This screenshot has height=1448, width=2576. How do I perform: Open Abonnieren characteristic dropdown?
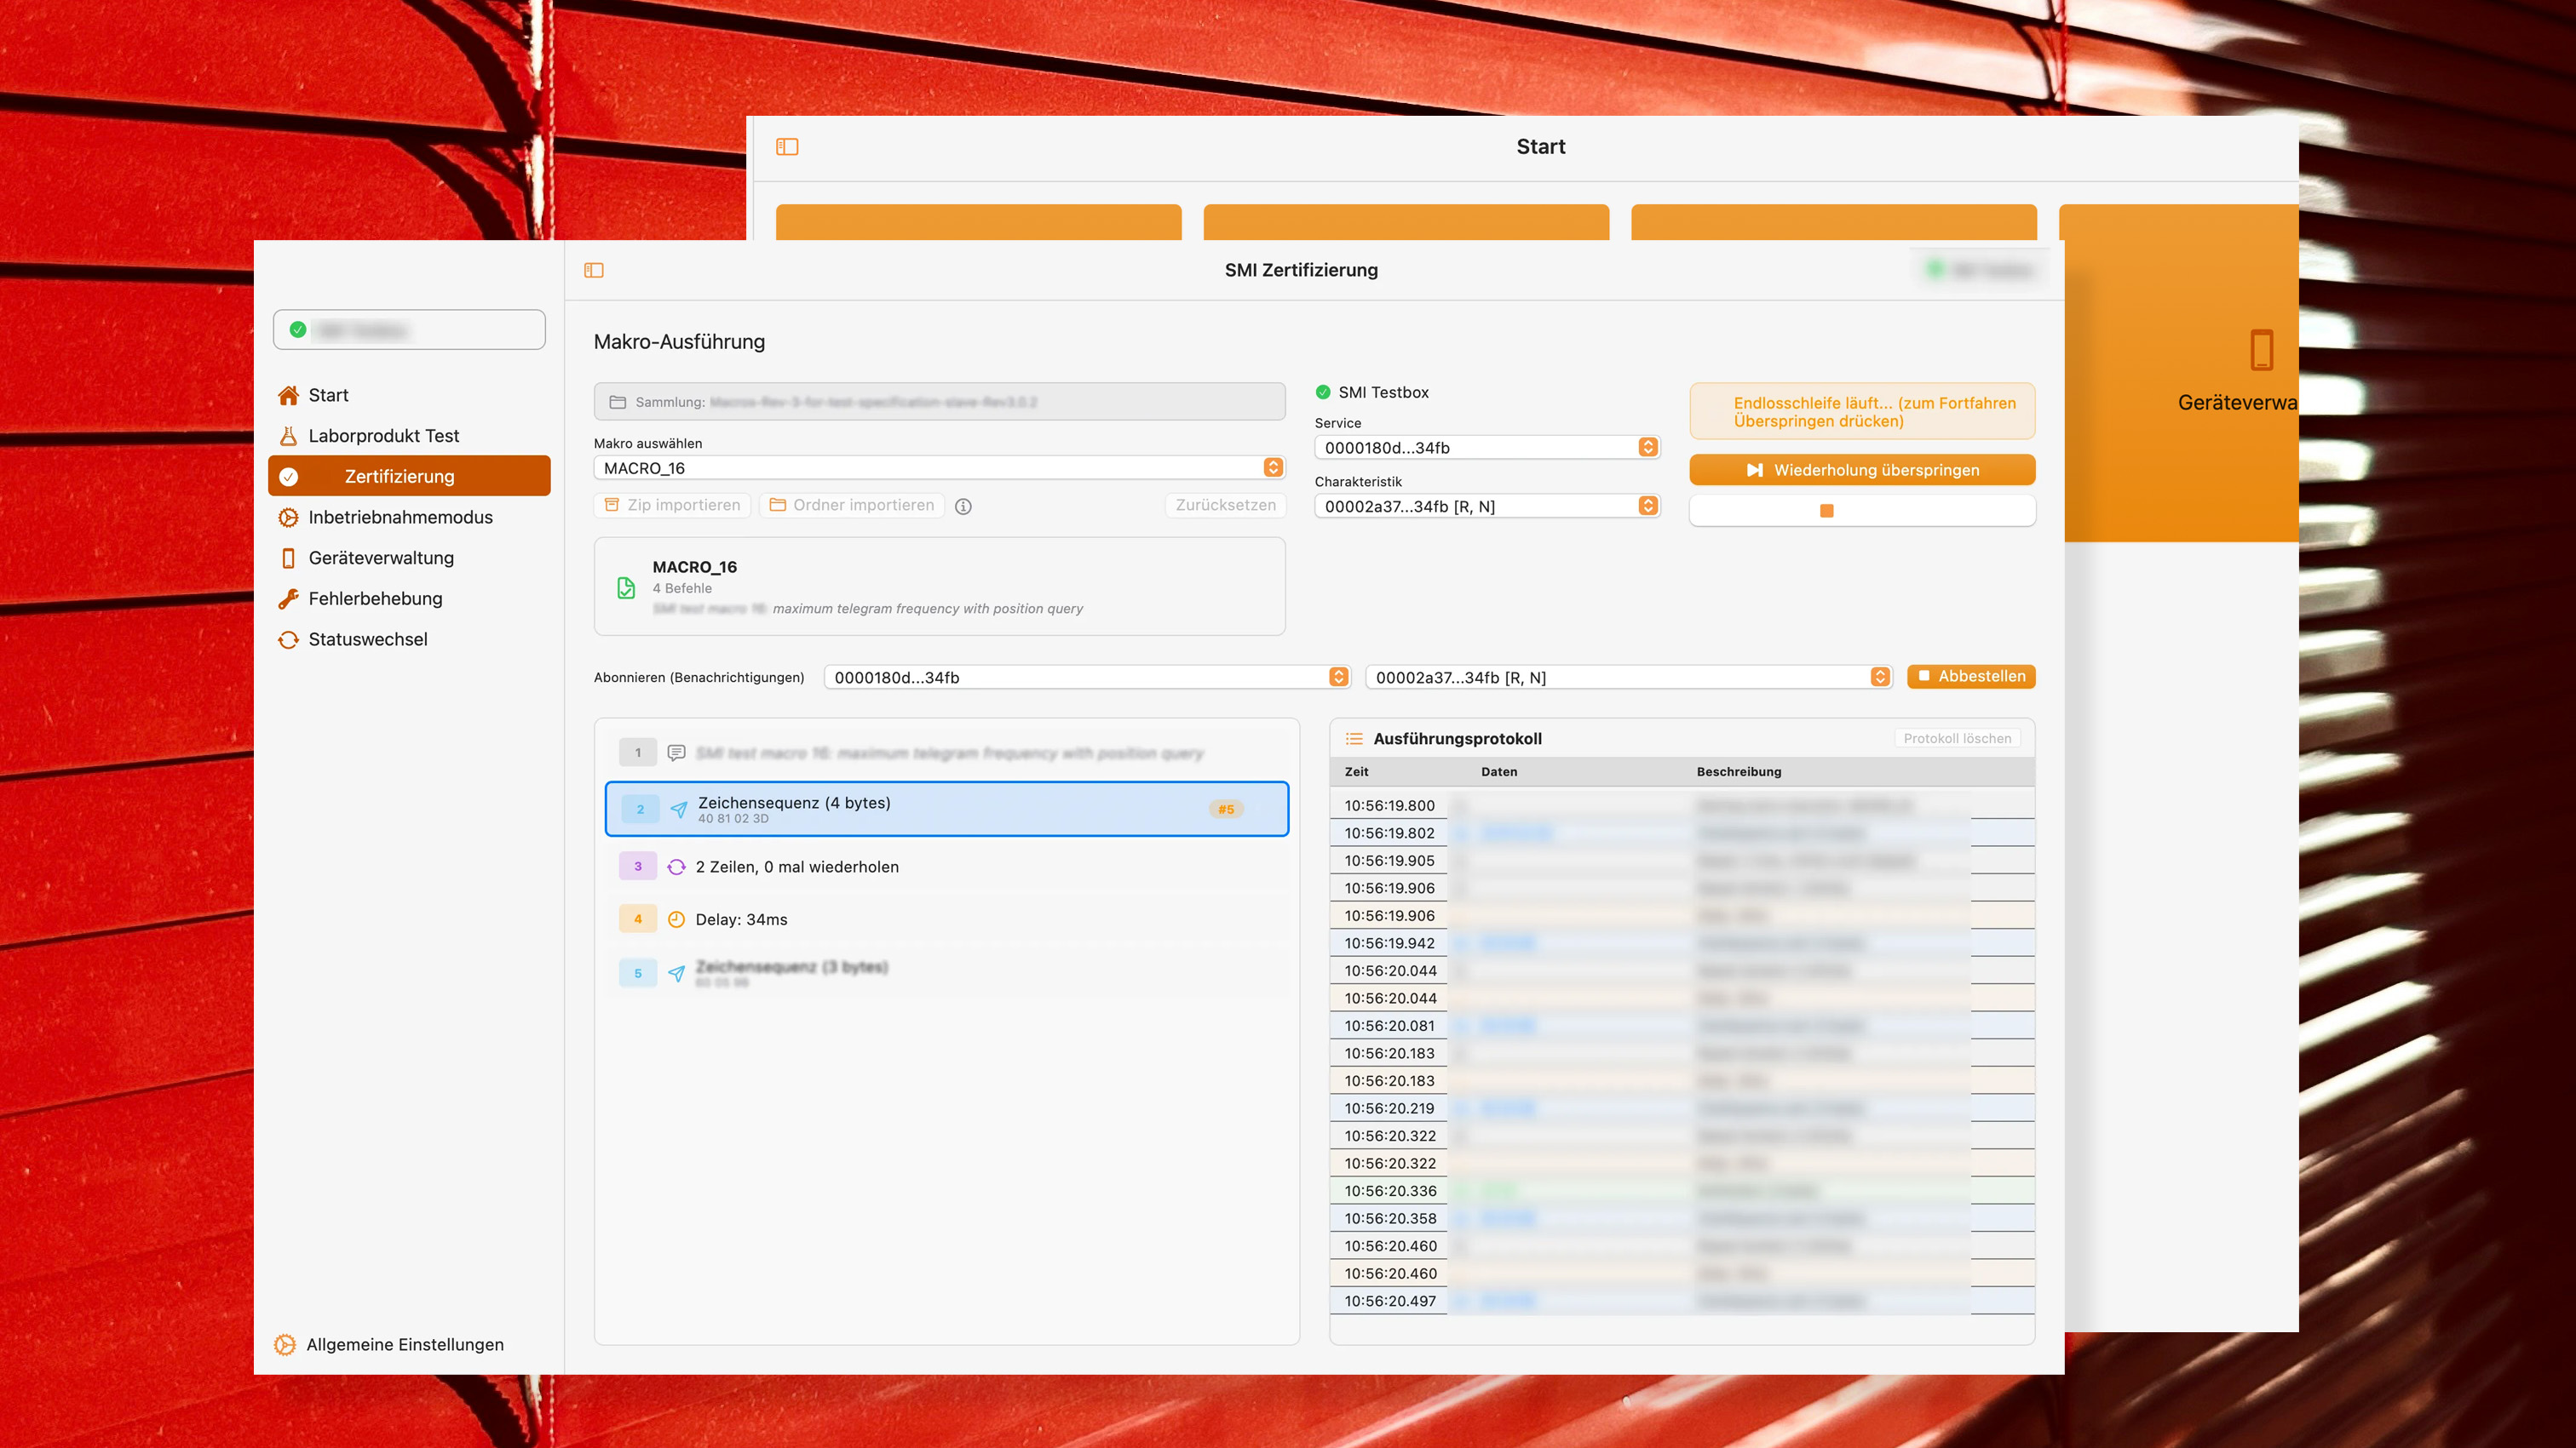[1628, 678]
